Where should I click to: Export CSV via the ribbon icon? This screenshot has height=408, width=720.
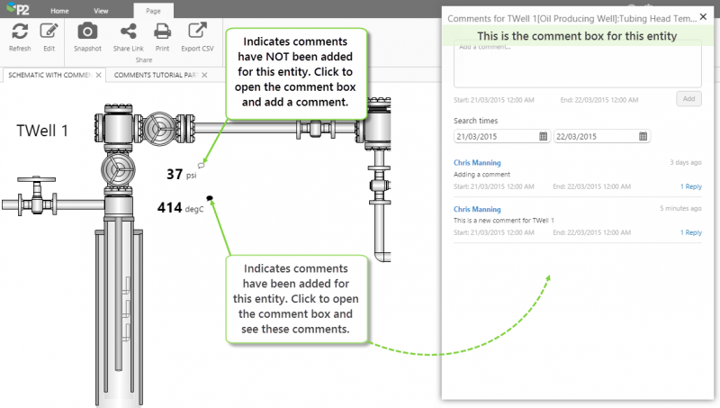[x=197, y=31]
